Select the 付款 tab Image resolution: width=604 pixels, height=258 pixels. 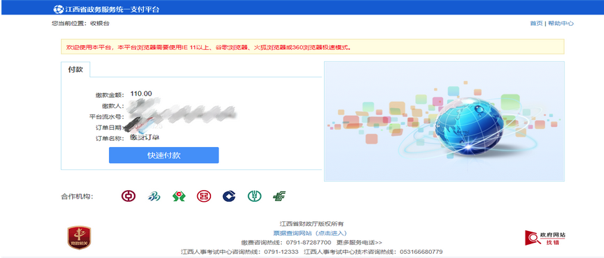pos(76,69)
